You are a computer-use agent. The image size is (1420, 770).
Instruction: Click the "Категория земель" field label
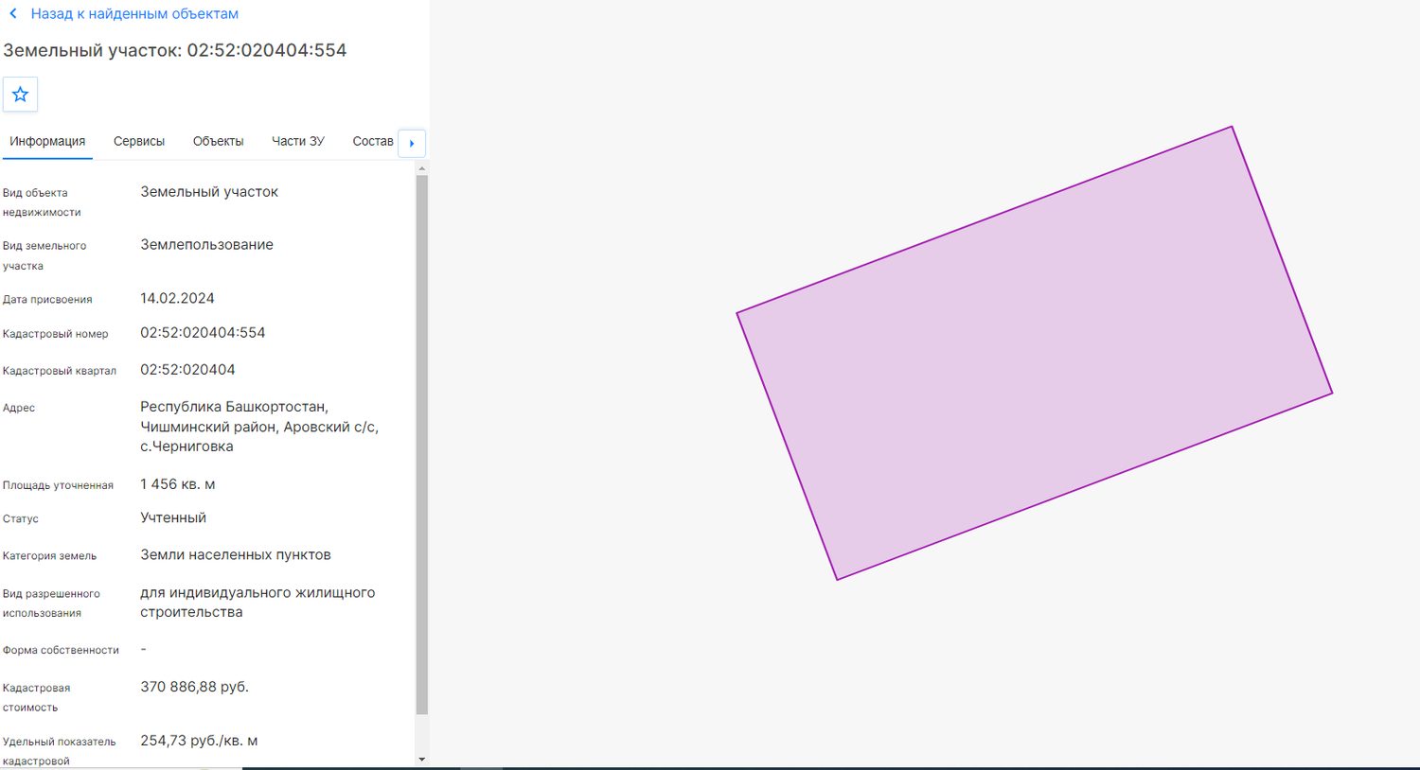(x=49, y=556)
